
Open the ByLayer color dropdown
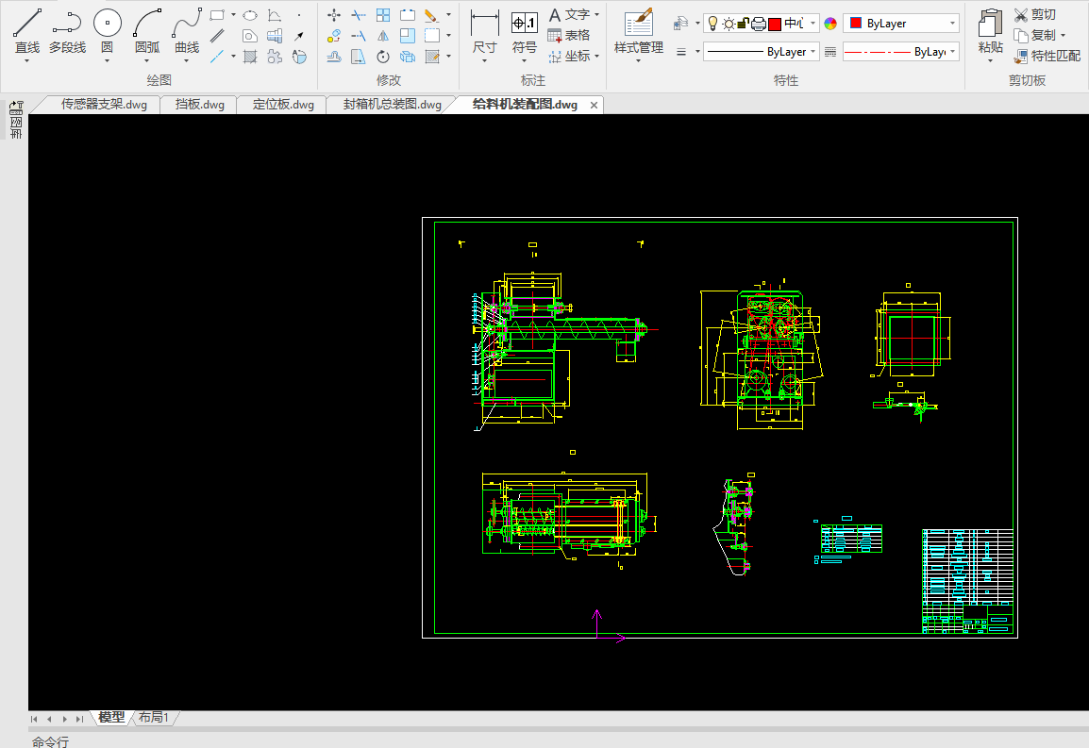[900, 24]
